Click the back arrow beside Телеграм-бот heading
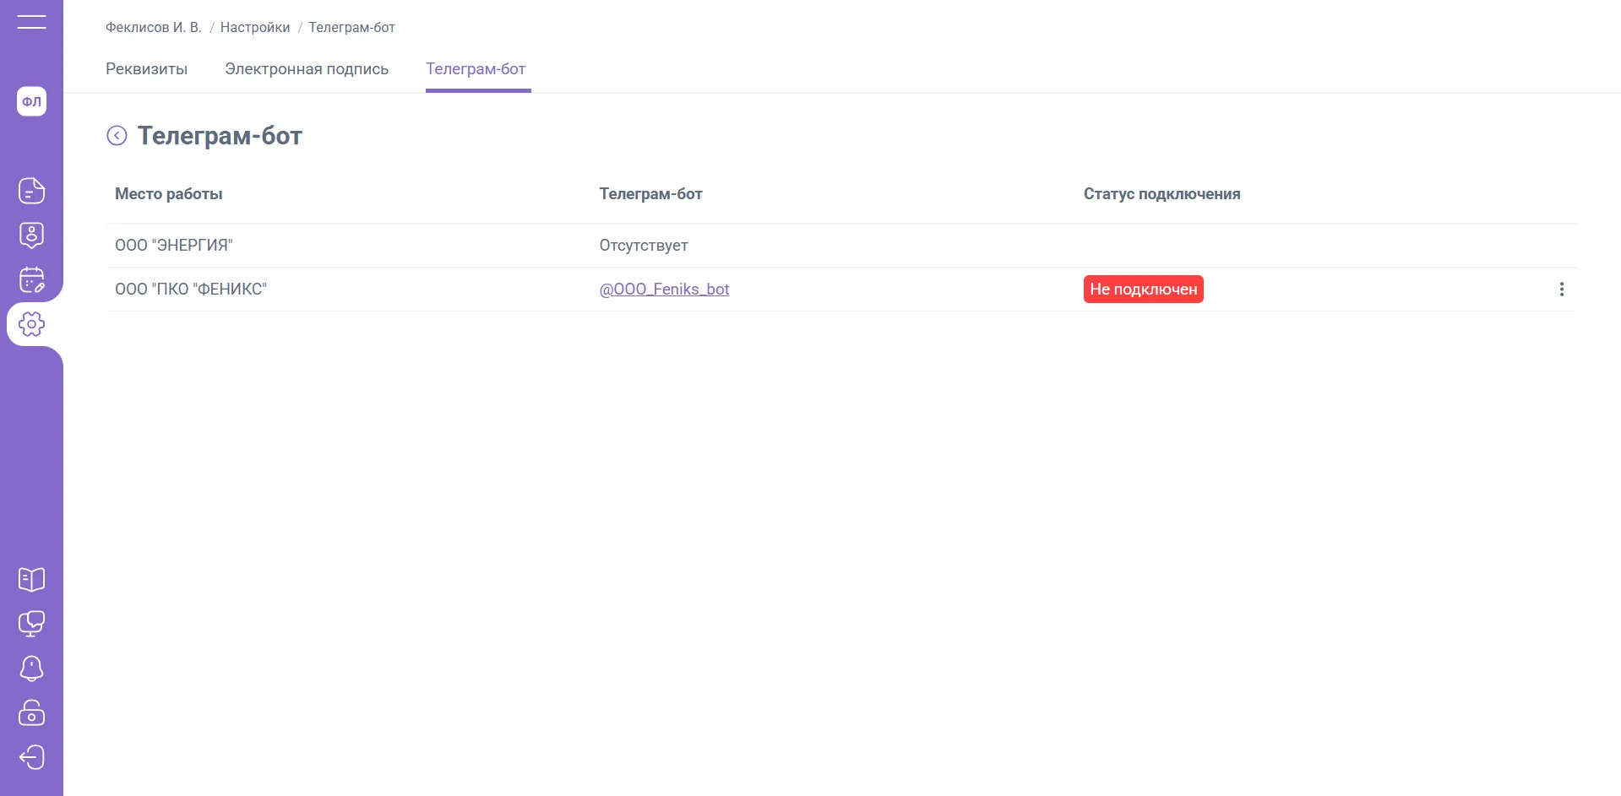The height and width of the screenshot is (796, 1621). (x=117, y=136)
